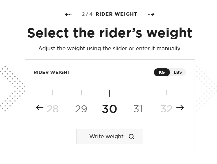
Task: Click the selected value 30
Action: [110, 109]
